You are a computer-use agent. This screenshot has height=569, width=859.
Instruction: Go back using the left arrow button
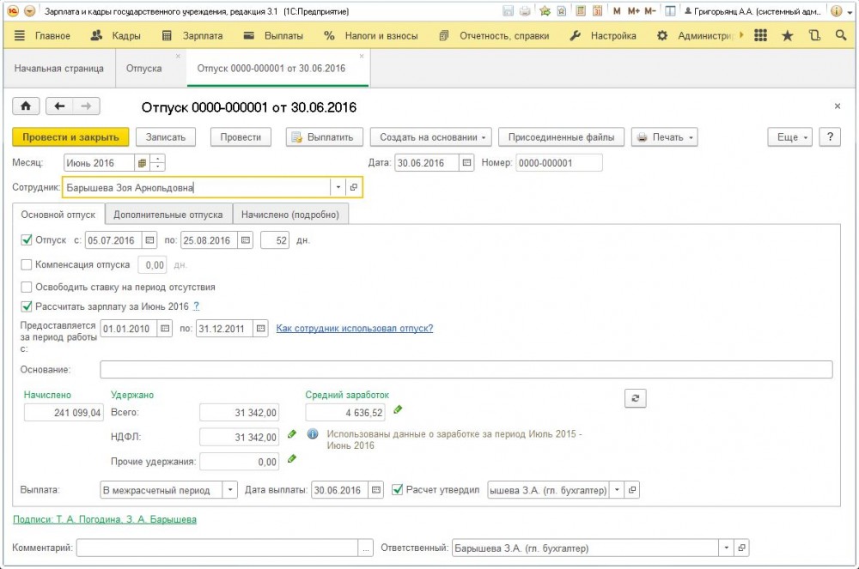pyautogui.click(x=59, y=106)
